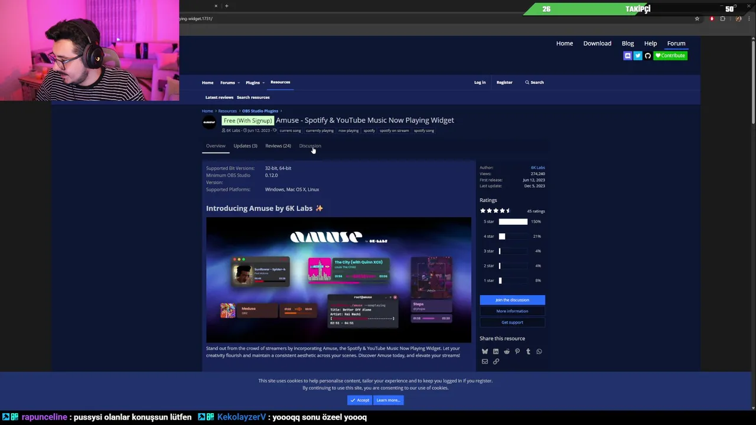This screenshot has height=425, width=756.
Task: Click the 'spotify song' tag
Action: tap(424, 130)
